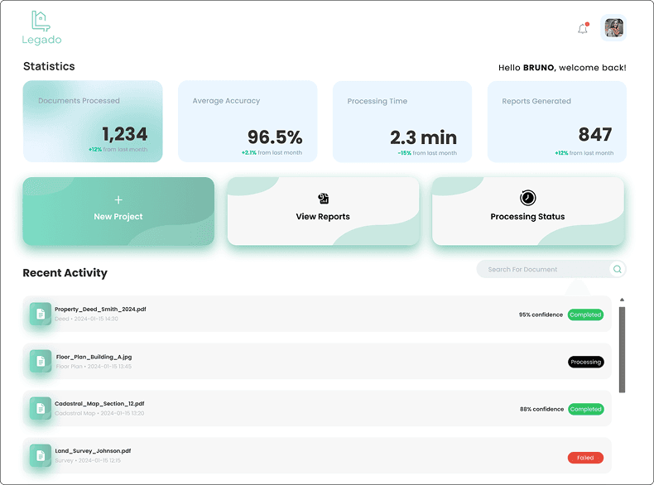Click the search magnifier icon
Image resolution: width=654 pixels, height=485 pixels.
tap(617, 269)
